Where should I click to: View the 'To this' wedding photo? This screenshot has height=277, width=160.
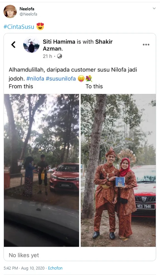[118, 170]
